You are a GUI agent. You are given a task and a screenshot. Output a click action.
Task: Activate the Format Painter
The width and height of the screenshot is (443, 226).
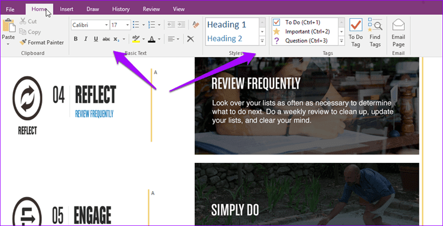pos(41,42)
